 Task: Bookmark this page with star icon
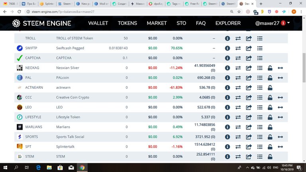click(x=239, y=12)
